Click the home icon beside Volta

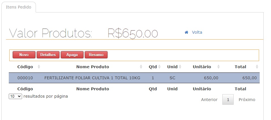tap(186, 32)
